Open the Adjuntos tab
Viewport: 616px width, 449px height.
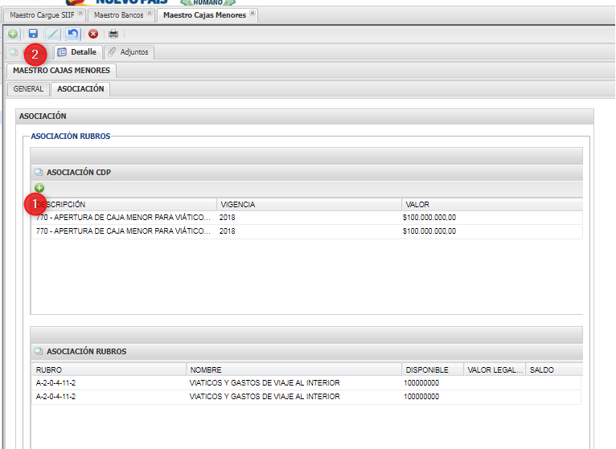click(129, 52)
